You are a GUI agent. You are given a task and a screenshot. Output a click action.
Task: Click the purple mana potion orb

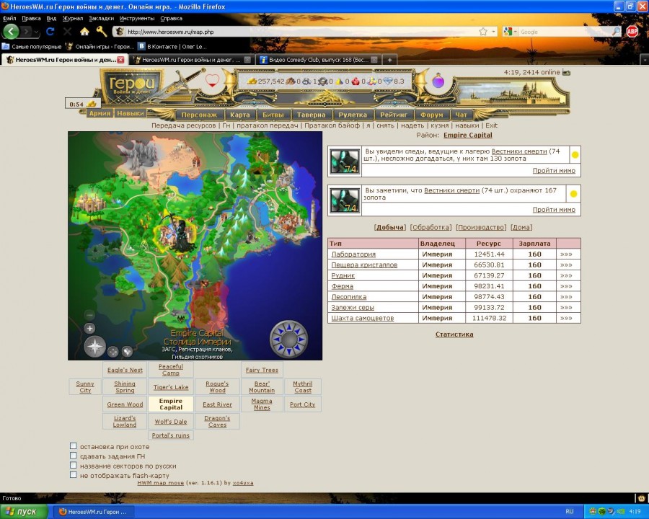pos(438,81)
